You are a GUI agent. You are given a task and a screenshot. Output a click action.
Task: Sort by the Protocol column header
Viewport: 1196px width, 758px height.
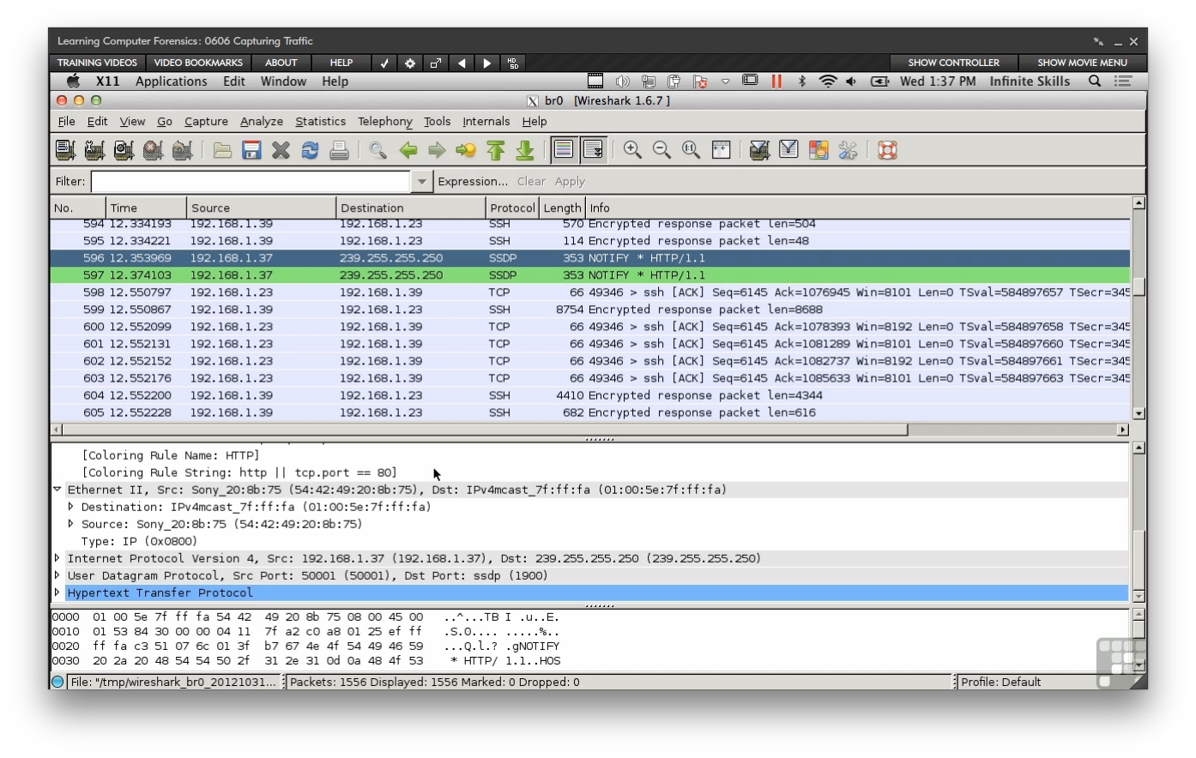point(512,208)
